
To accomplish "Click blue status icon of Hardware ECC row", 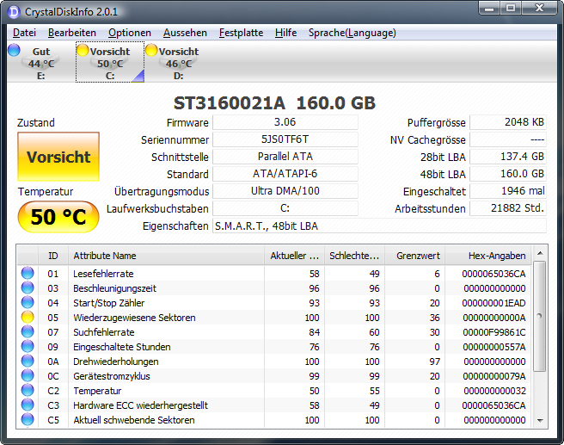I will click(x=28, y=405).
